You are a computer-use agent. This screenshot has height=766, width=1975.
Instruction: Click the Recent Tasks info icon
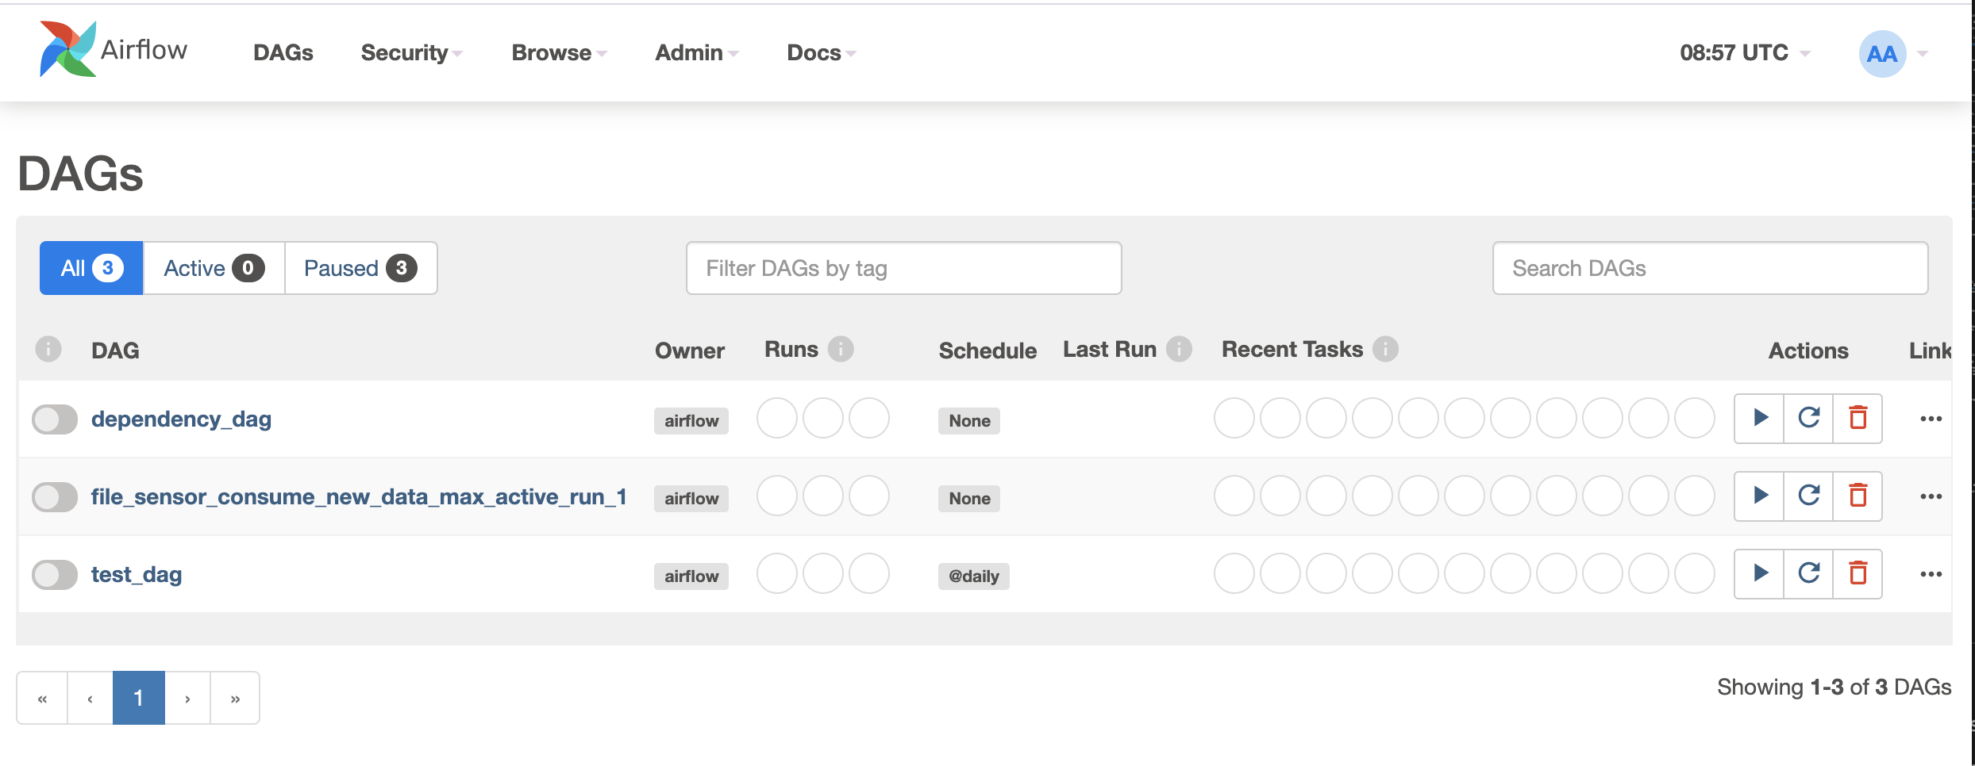(1384, 349)
